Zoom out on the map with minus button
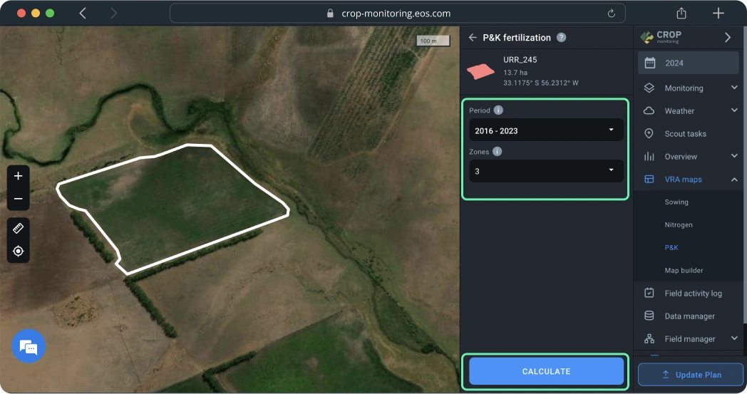Screen dimensions: 747x394 coord(19,199)
